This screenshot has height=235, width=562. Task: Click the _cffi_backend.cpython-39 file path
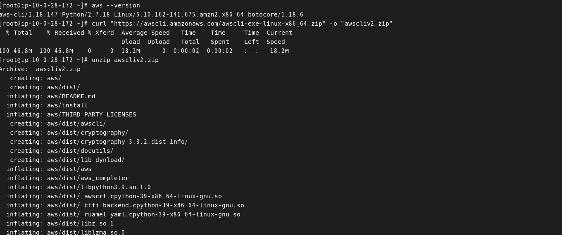(x=145, y=205)
